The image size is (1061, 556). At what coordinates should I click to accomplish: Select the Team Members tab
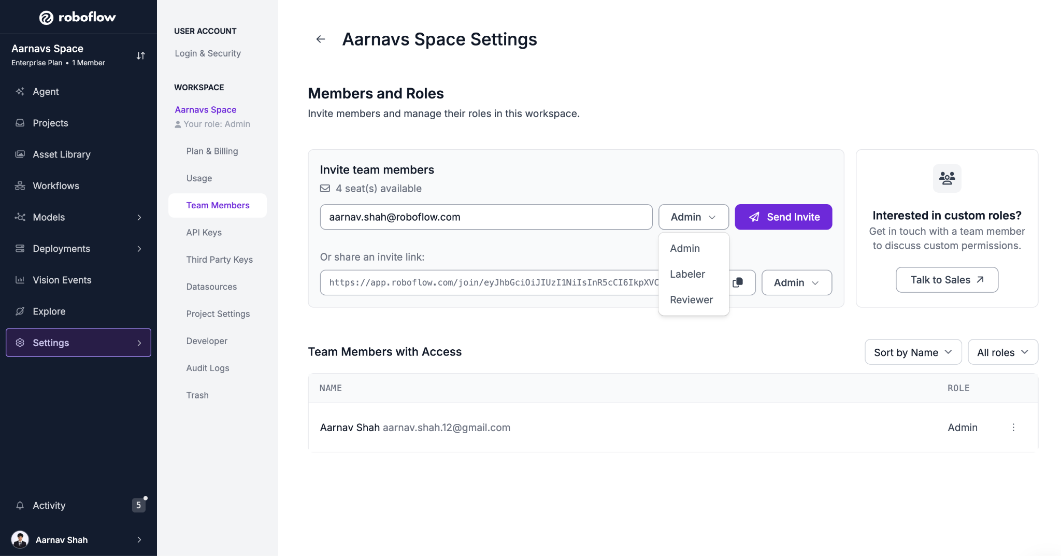click(x=218, y=205)
